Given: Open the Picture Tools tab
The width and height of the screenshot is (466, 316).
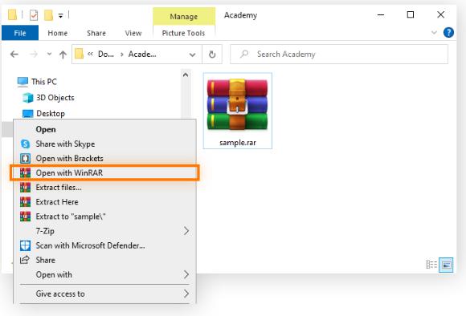Looking at the screenshot, I should pos(183,33).
